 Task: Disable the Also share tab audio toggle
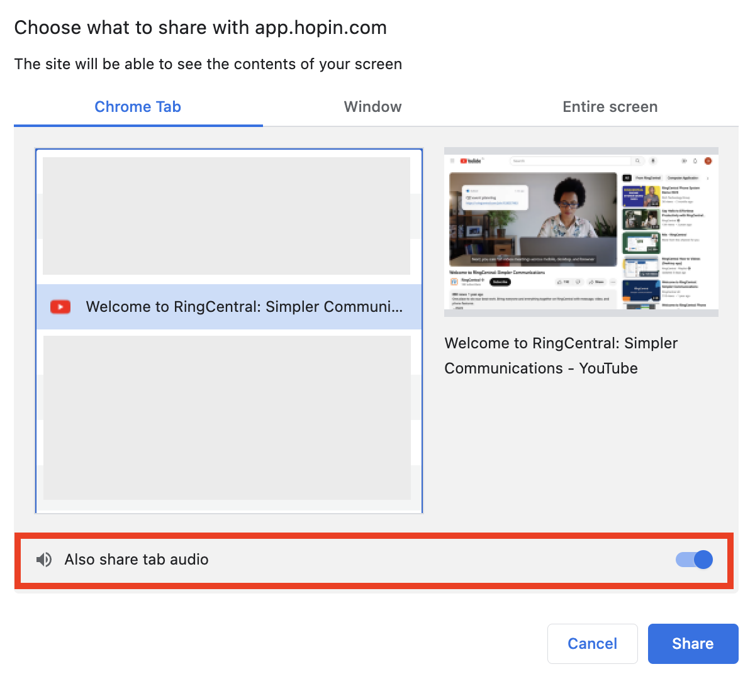tap(694, 560)
